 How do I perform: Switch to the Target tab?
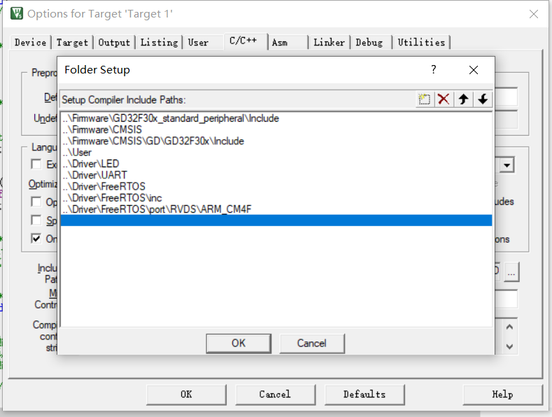72,42
